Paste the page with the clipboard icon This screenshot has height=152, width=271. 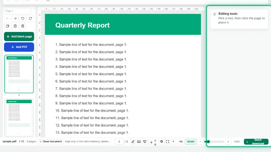(15, 26)
